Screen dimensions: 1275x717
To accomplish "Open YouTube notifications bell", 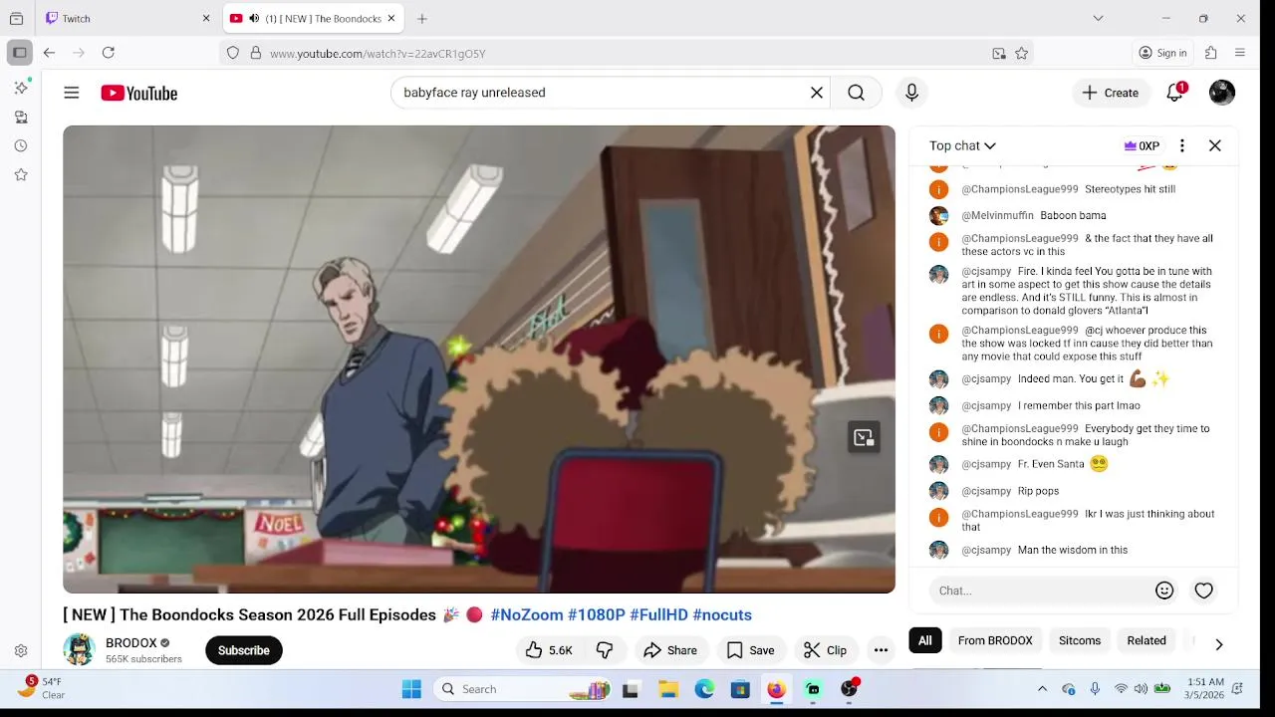I will point(1175,93).
